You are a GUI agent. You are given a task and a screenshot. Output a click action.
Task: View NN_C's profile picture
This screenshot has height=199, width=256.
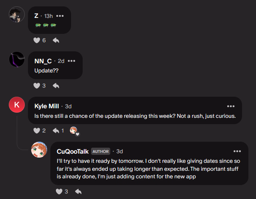tap(17, 60)
